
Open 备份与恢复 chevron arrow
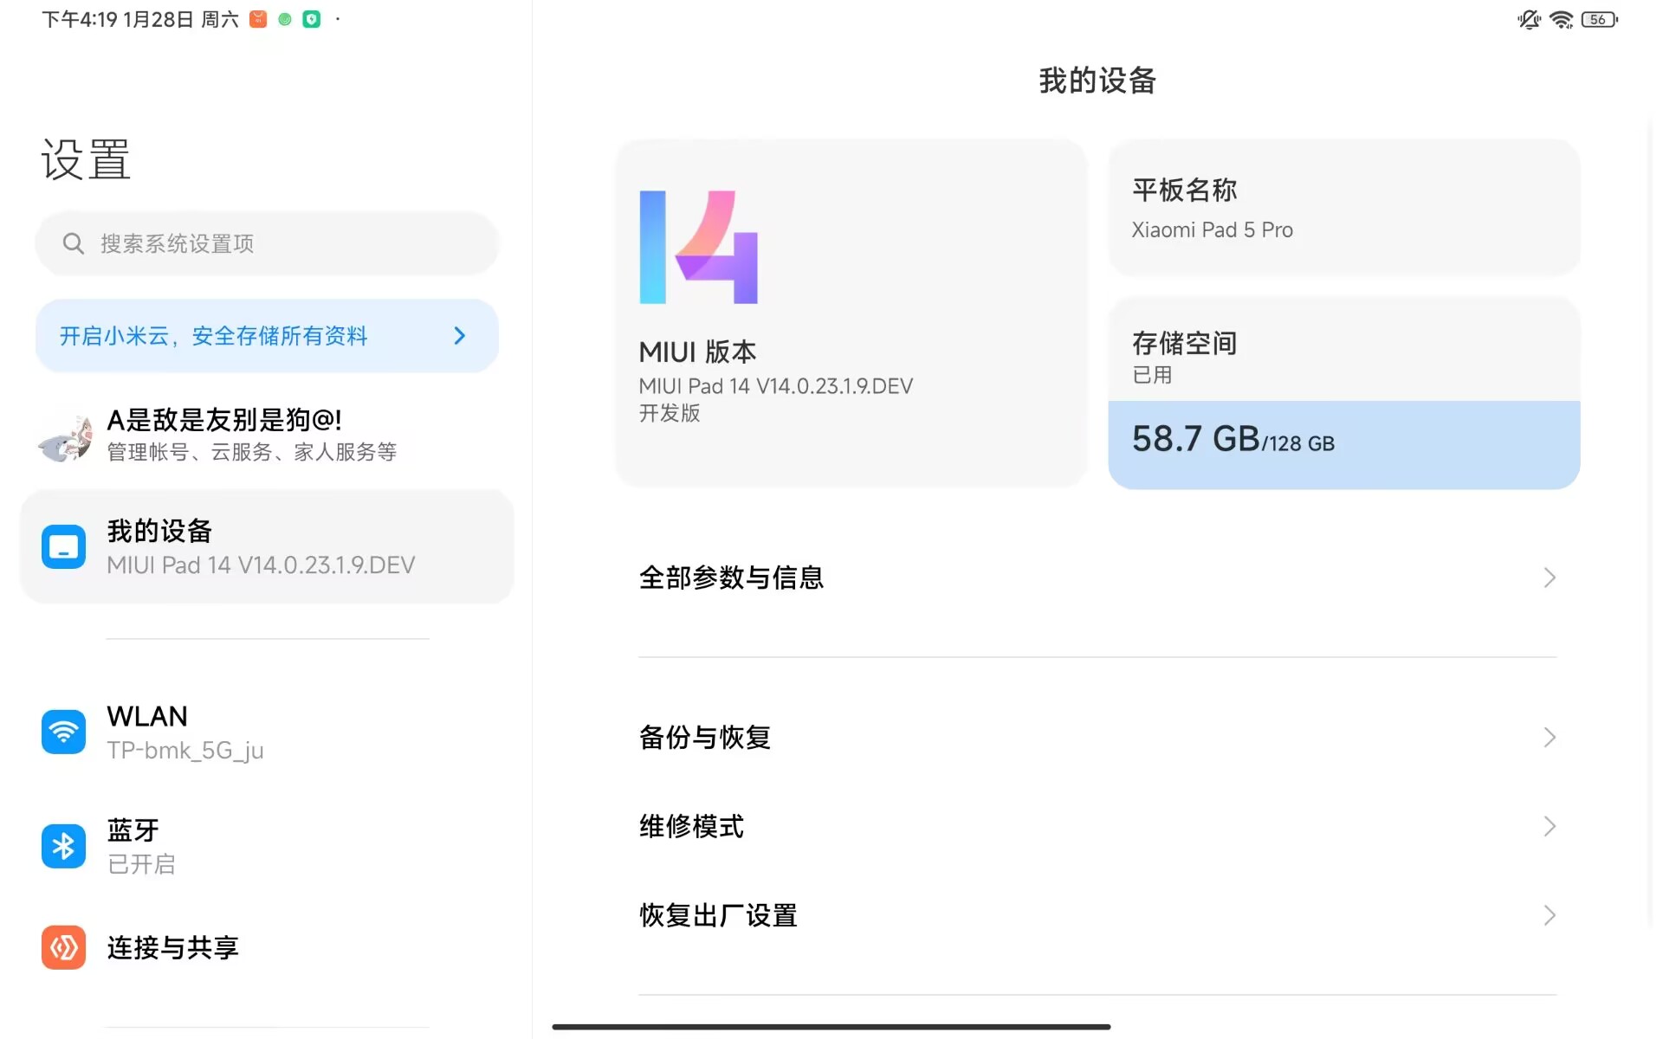click(1550, 737)
